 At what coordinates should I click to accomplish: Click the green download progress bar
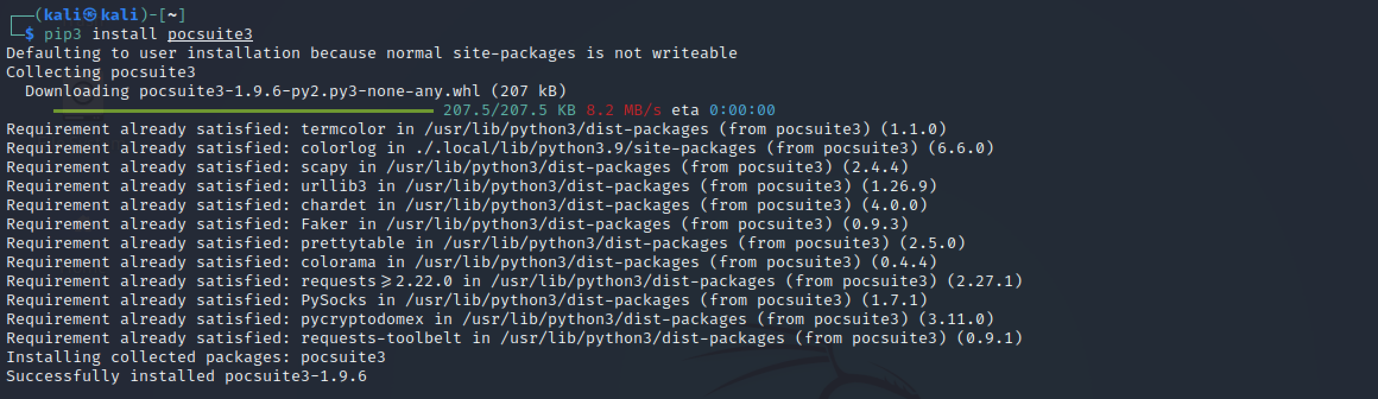pos(244,110)
